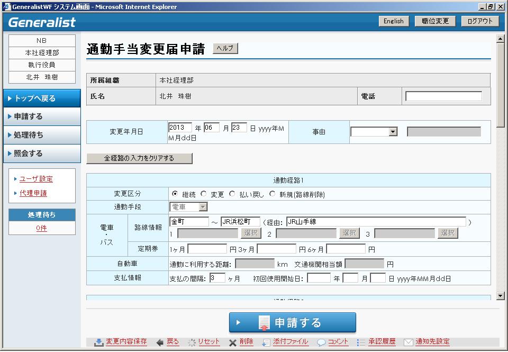This screenshot has height=352, width=508.
Task: Click the 電話 phone input field
Action: click(443, 96)
